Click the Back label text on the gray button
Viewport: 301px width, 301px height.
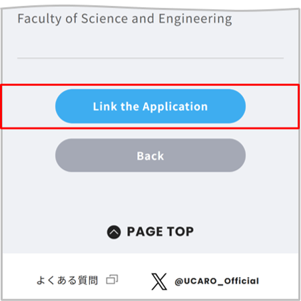pyautogui.click(x=150, y=155)
